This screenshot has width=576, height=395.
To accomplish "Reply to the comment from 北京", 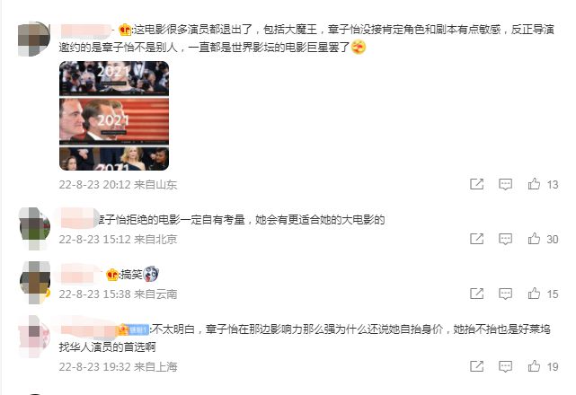I will [x=505, y=239].
